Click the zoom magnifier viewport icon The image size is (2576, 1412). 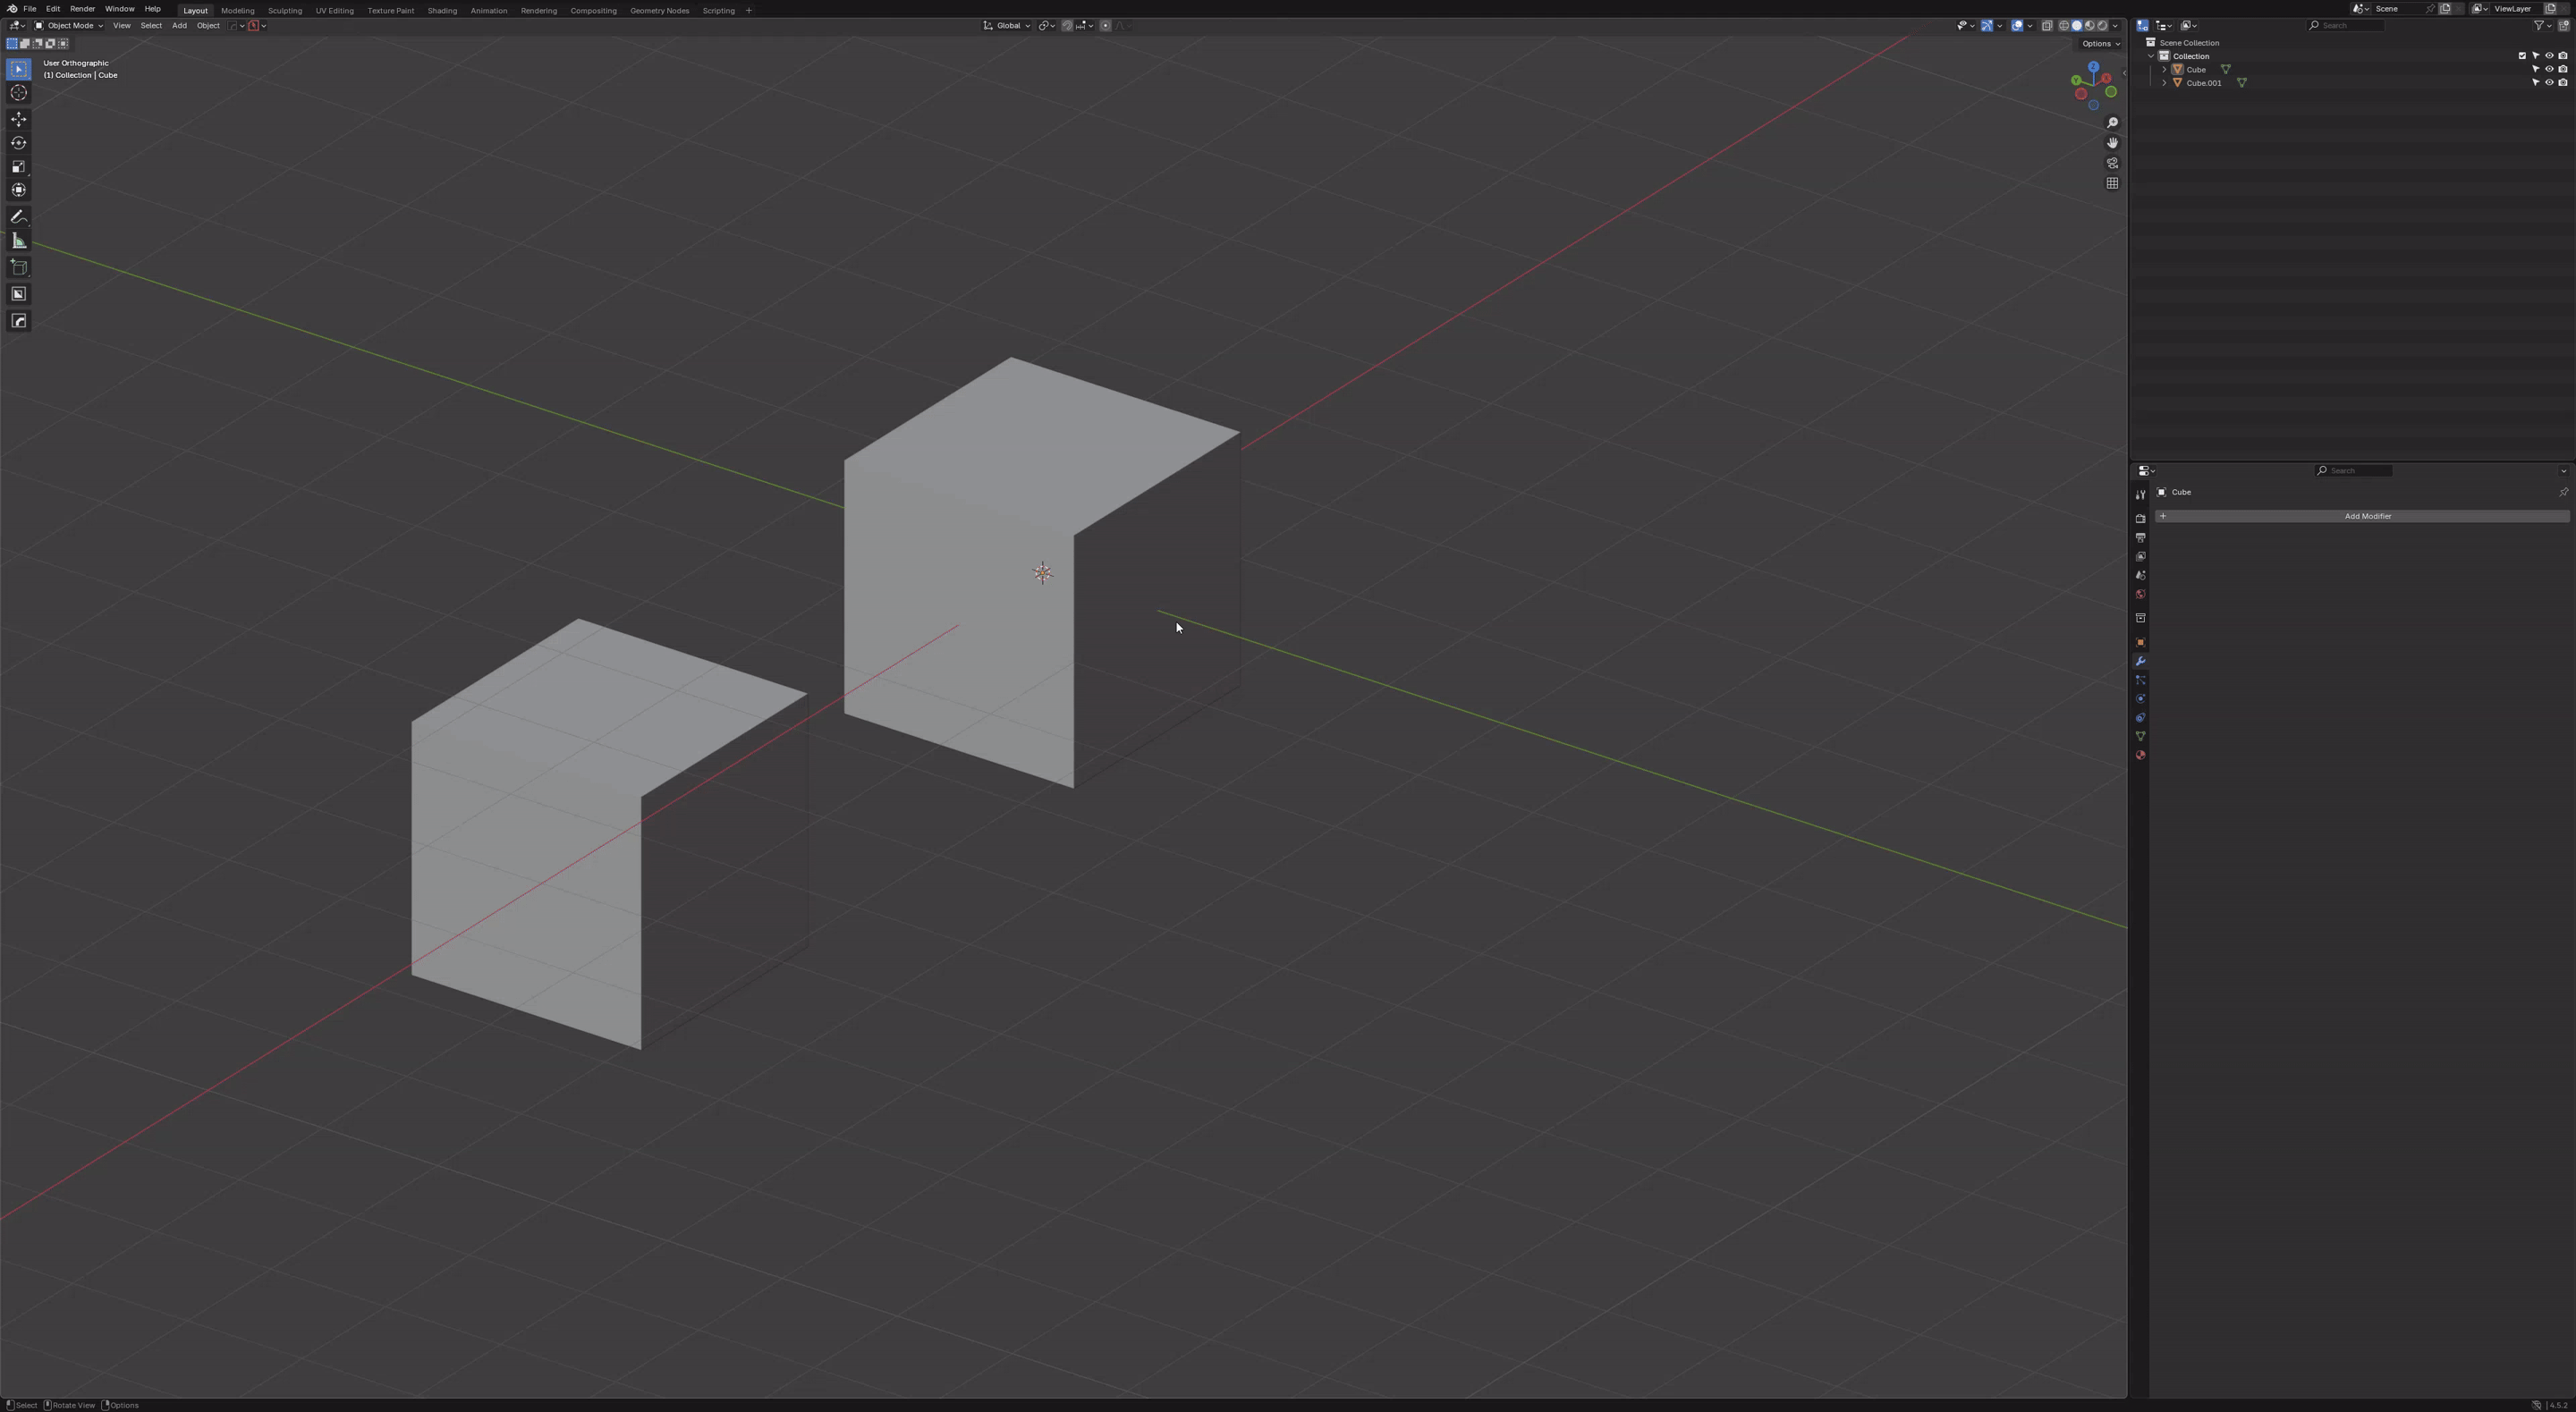coord(2112,123)
